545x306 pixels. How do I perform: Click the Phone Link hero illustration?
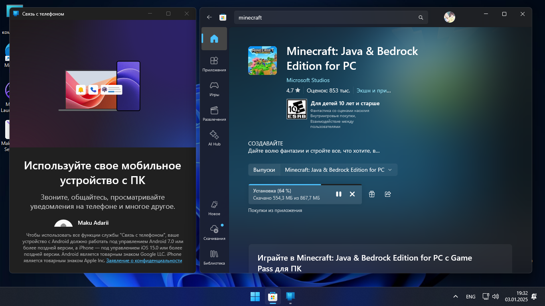click(103, 84)
